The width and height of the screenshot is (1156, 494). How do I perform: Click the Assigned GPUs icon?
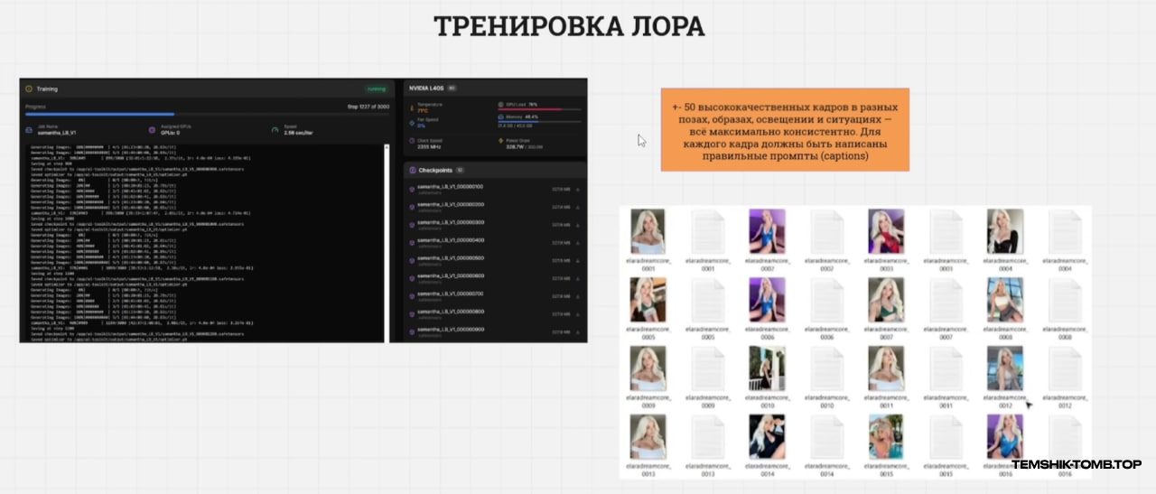click(x=152, y=130)
